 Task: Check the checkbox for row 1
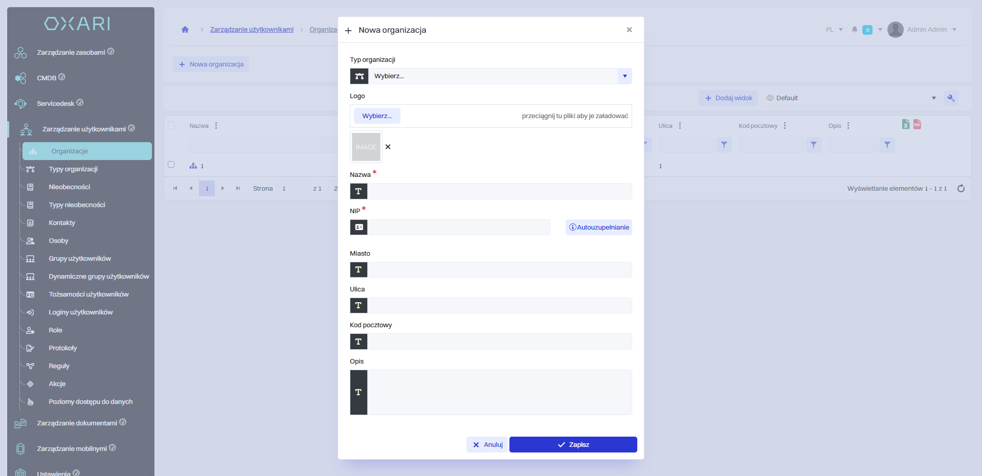171,165
